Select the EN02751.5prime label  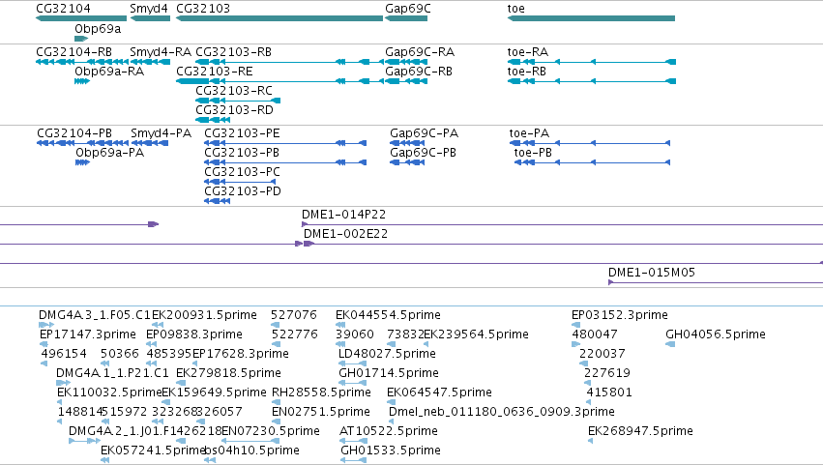point(321,412)
